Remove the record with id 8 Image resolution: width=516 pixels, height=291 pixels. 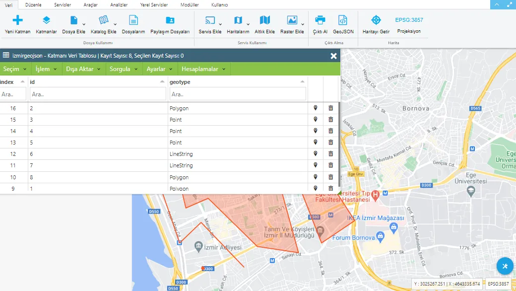[x=331, y=177]
